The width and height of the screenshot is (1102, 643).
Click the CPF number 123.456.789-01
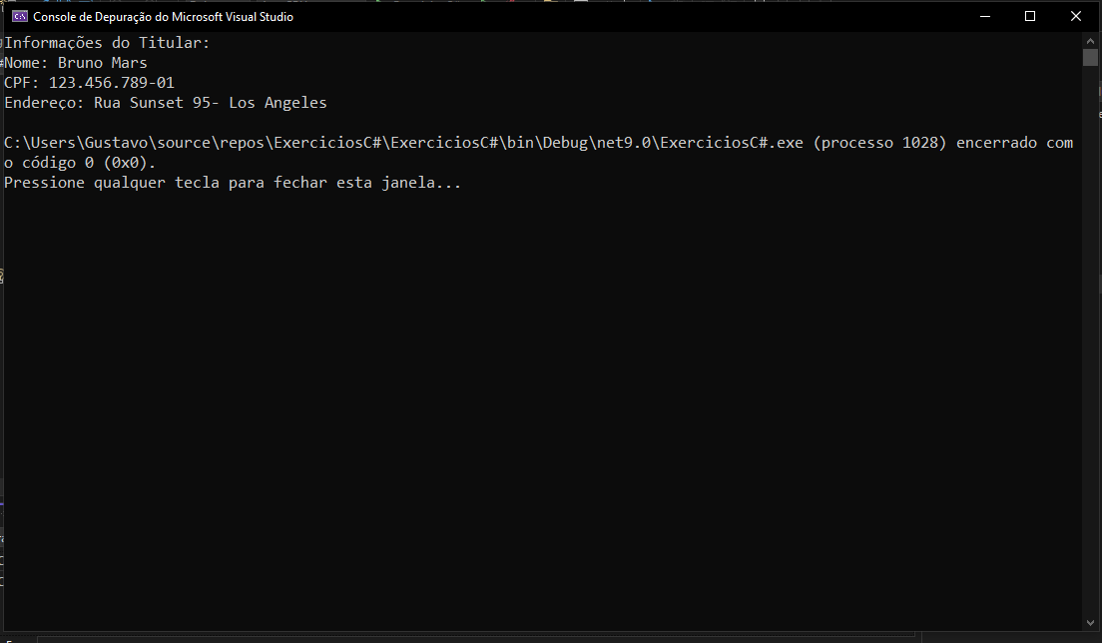[x=111, y=83]
